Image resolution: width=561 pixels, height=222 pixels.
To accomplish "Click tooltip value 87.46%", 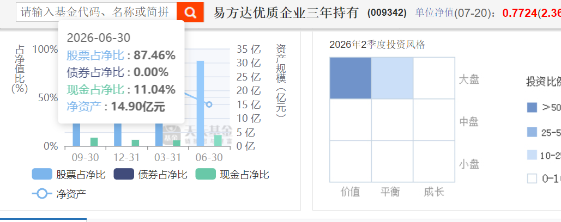I will (155, 55).
